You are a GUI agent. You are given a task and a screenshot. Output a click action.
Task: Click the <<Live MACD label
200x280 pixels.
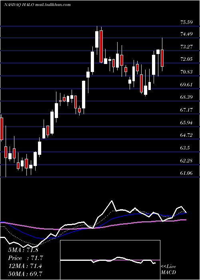click(168, 270)
